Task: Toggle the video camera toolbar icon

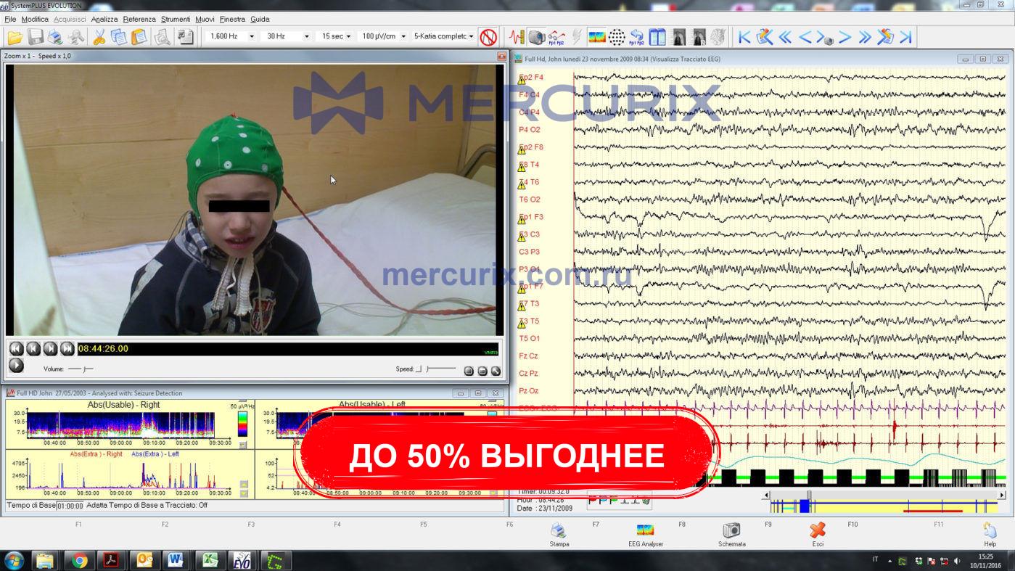Action: pos(537,37)
